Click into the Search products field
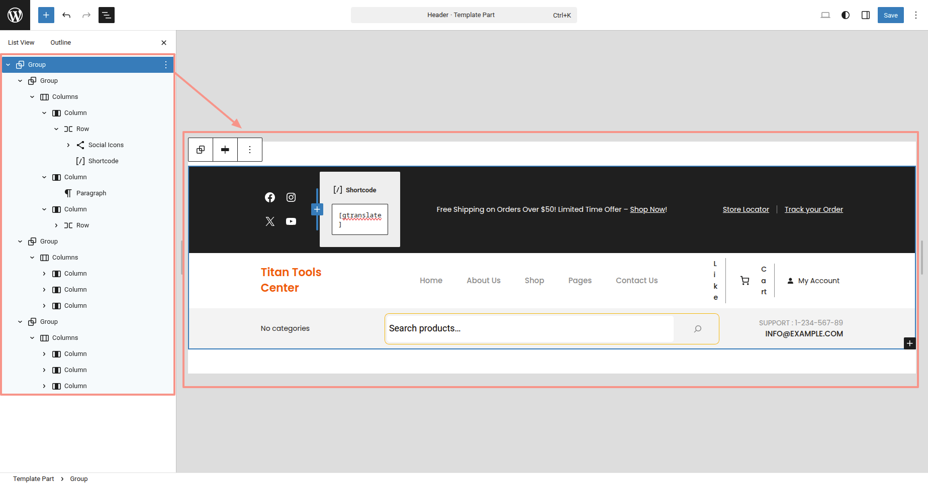The width and height of the screenshot is (928, 485). (x=528, y=328)
